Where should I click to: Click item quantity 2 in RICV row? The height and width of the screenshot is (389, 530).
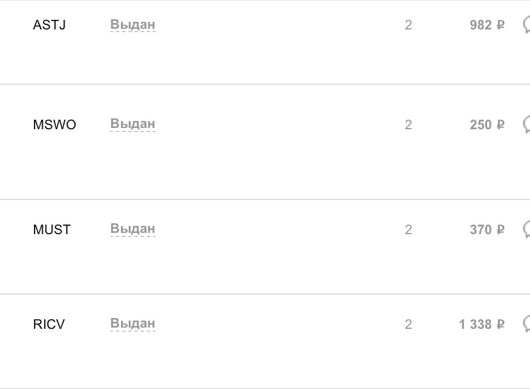tap(408, 324)
